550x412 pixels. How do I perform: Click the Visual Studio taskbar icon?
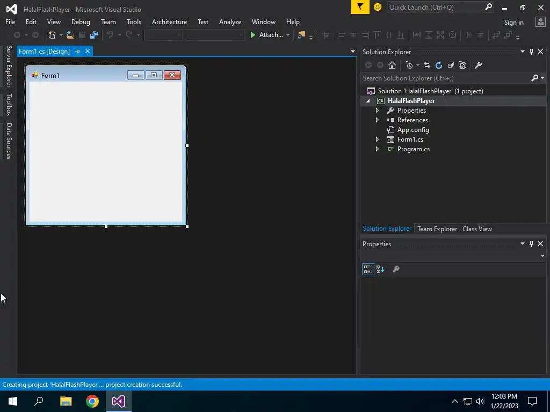coord(119,401)
